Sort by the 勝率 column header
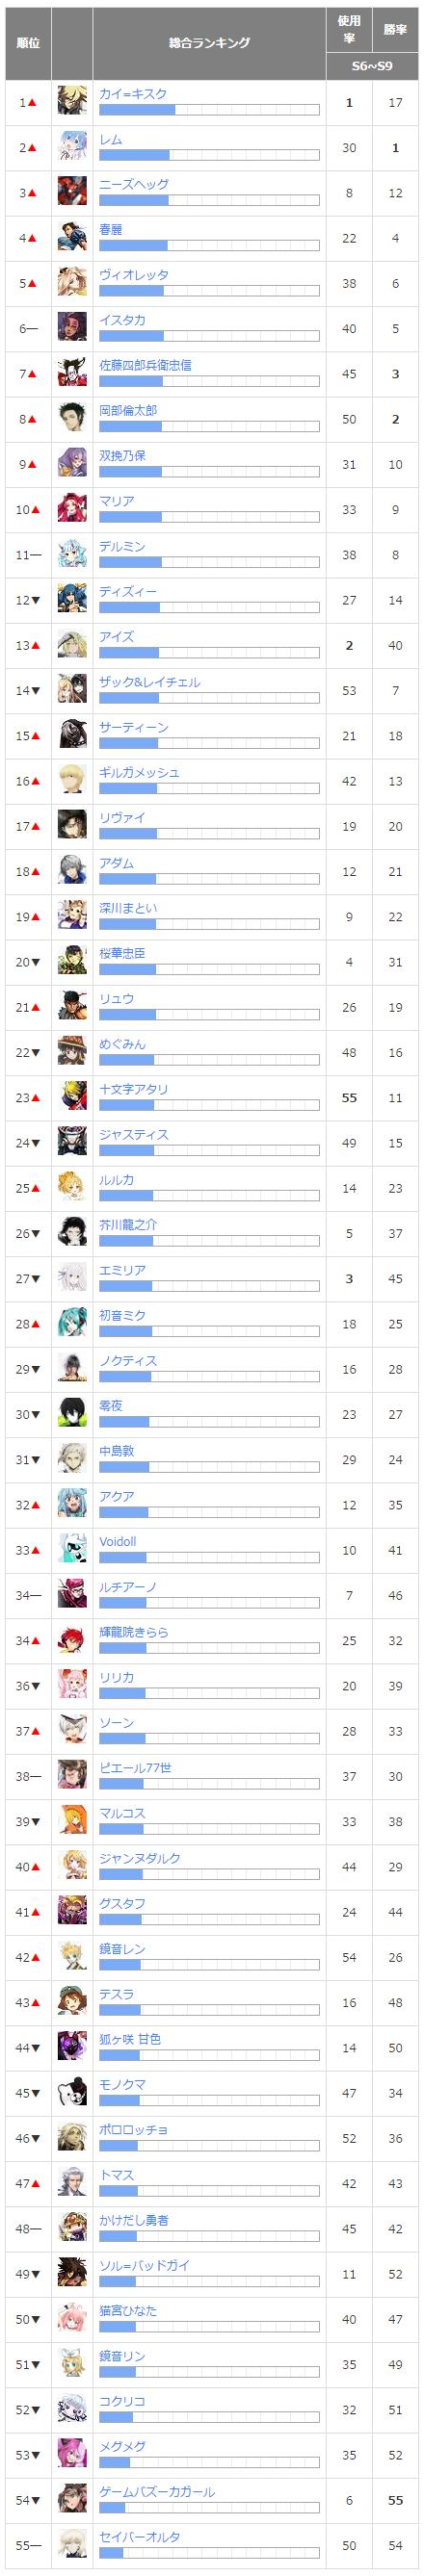Viewport: 424px width, 2576px height. (x=395, y=29)
